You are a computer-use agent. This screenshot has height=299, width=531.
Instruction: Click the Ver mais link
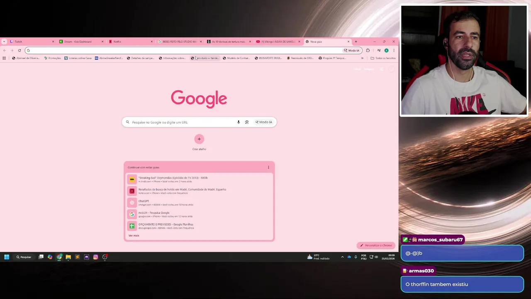(x=134, y=235)
